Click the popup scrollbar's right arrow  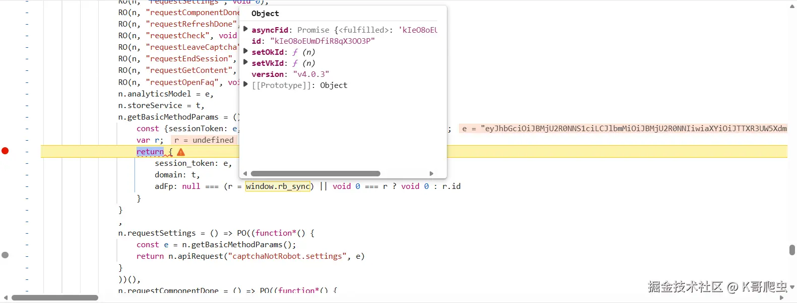[431, 173]
